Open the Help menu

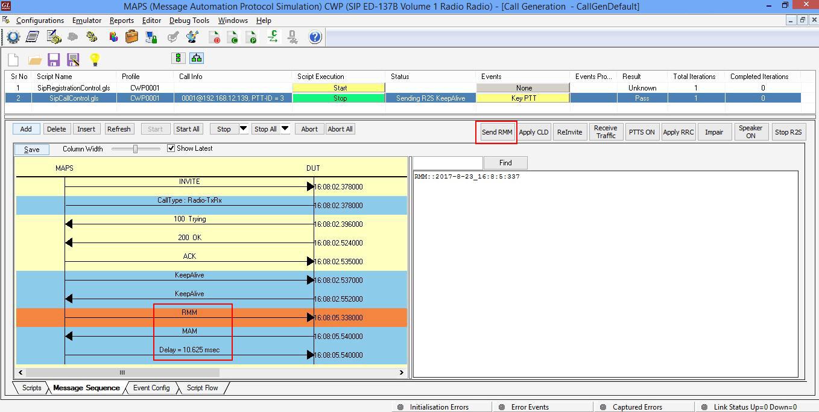tap(264, 21)
